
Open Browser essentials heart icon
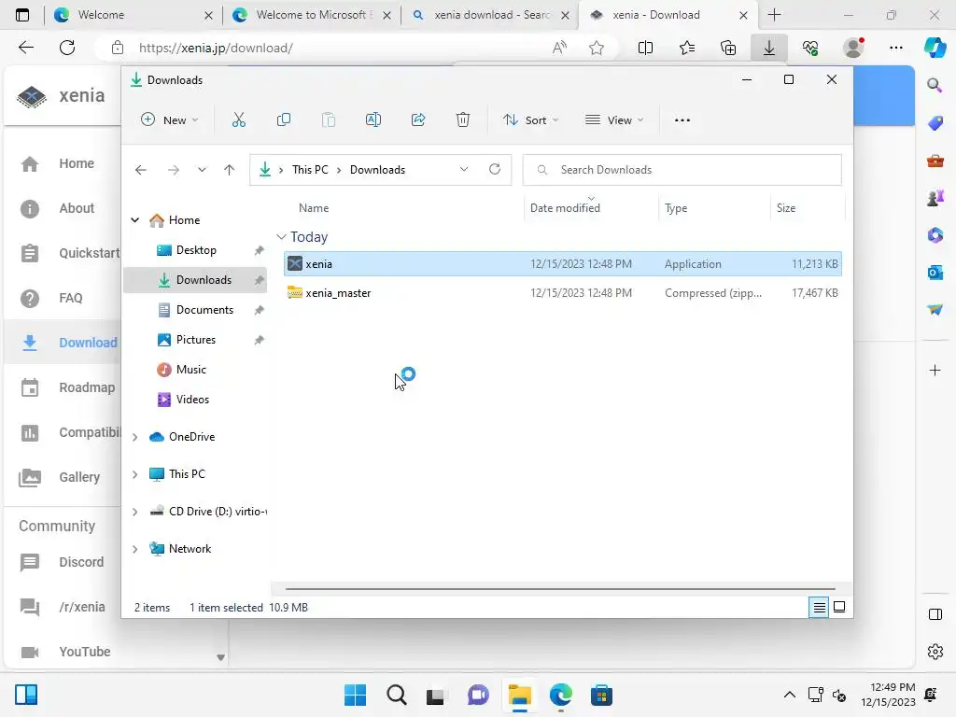tap(810, 48)
